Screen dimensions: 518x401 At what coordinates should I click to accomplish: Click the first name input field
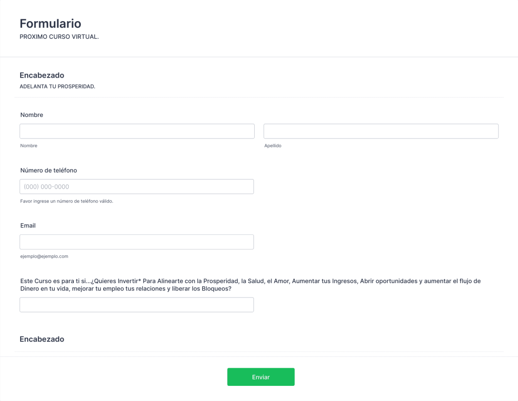click(137, 131)
